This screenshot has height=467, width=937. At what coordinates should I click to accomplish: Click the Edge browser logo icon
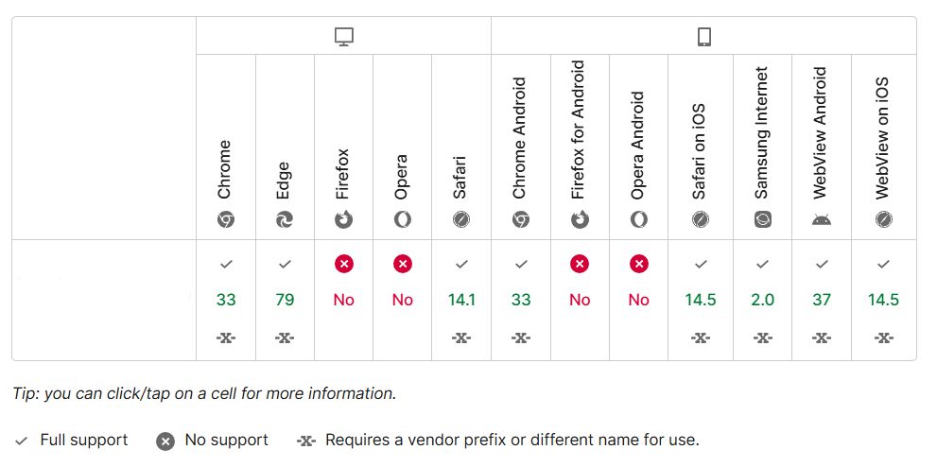(285, 219)
